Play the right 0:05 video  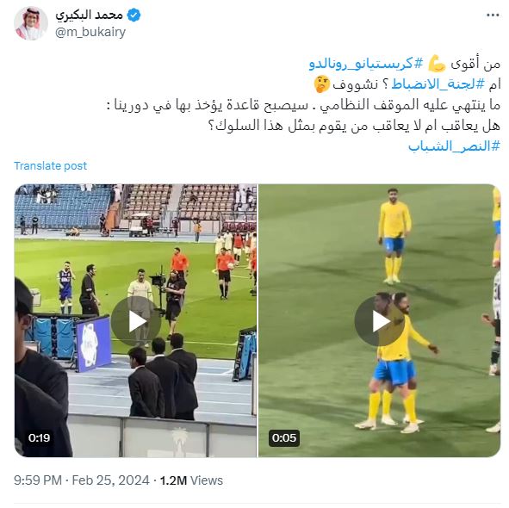coord(379,321)
